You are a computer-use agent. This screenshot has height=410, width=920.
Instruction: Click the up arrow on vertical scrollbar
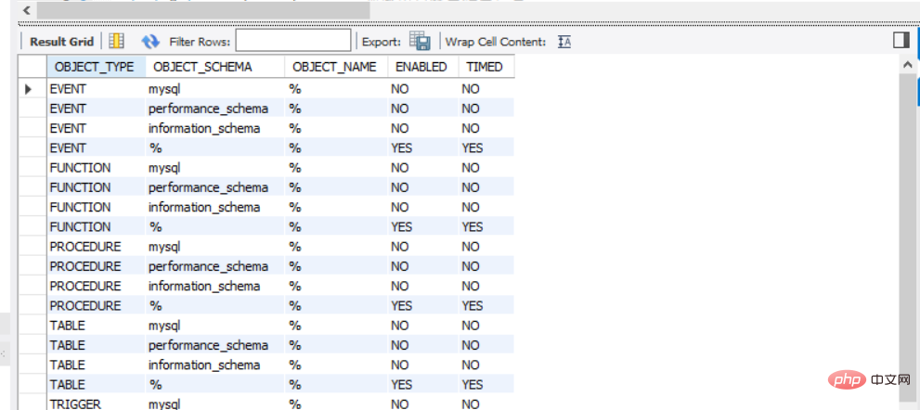pos(907,65)
